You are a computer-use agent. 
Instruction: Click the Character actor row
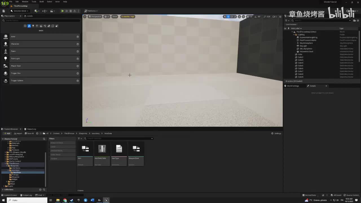point(41,44)
